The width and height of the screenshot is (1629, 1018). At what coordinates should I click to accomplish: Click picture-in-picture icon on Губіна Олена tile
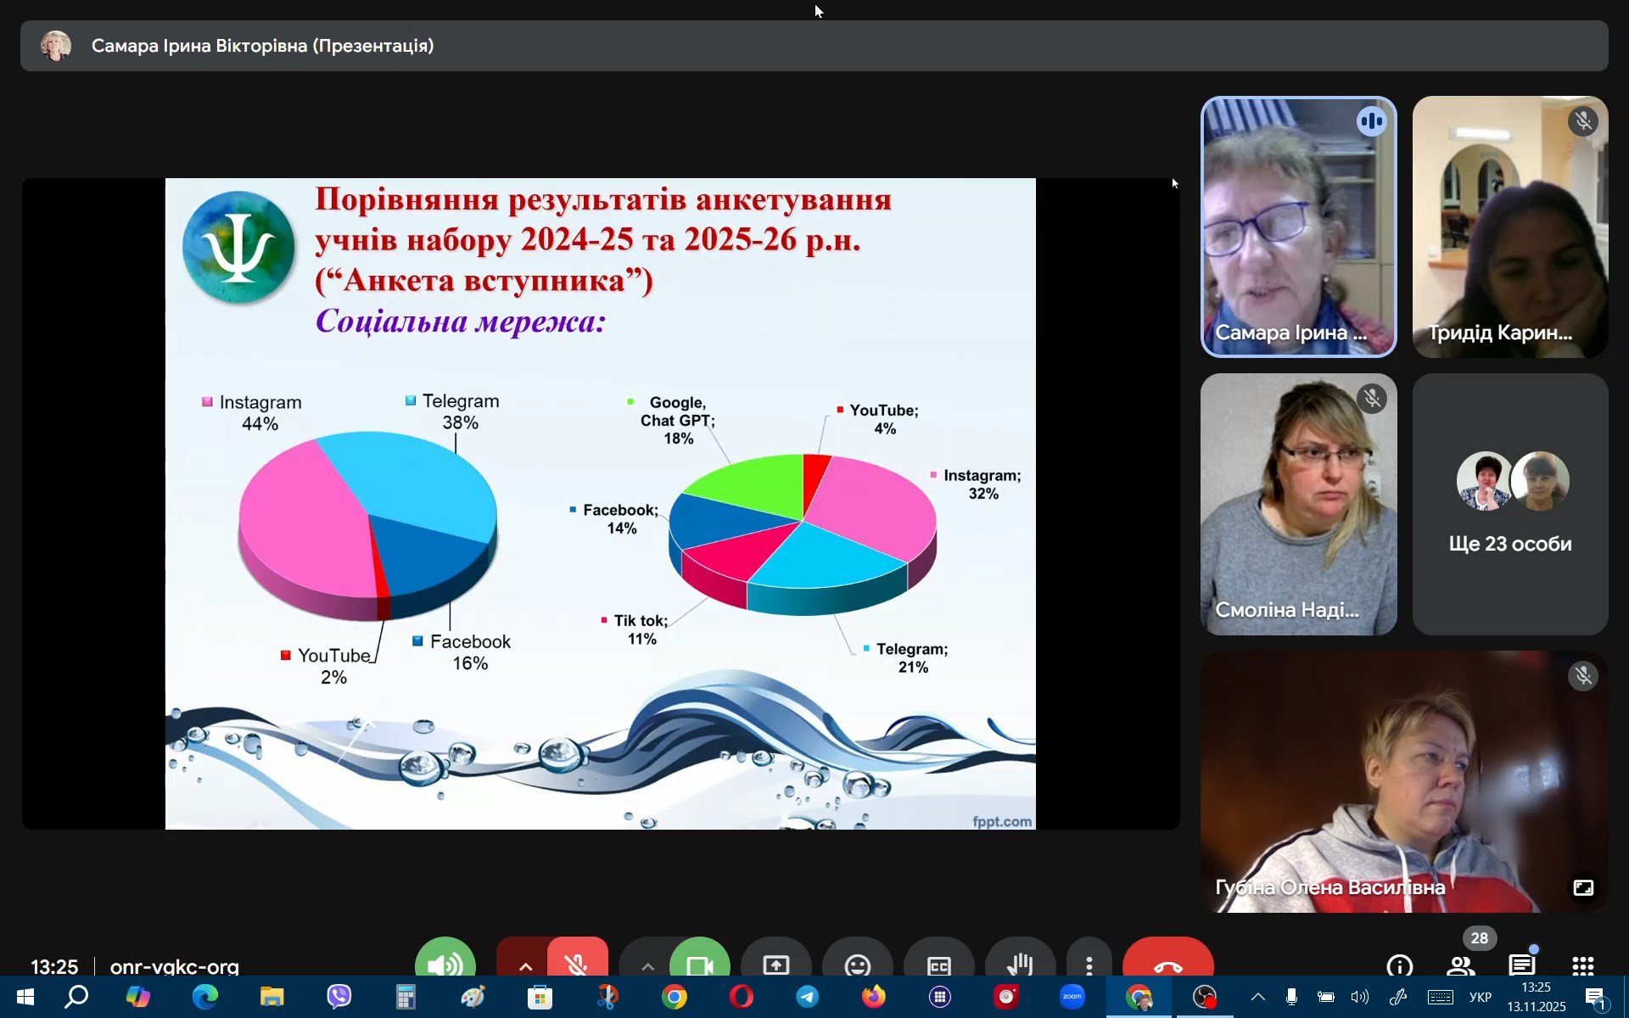1583,887
